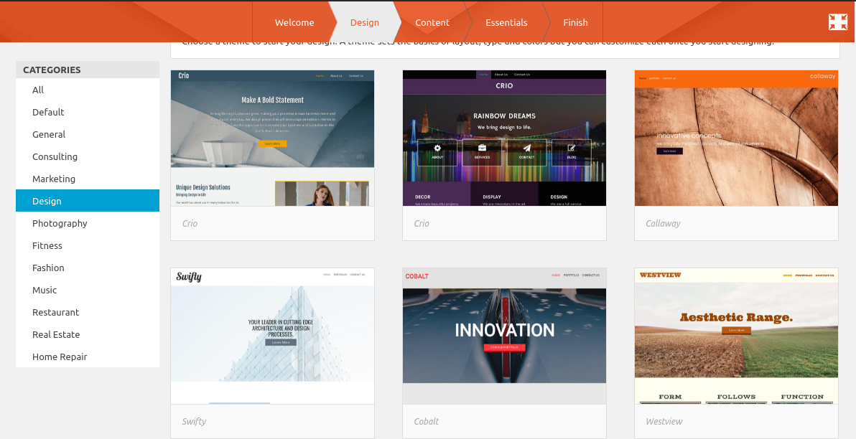This screenshot has height=439, width=856.
Task: Click Crio name label under Bold Statement preview
Action: (x=190, y=224)
